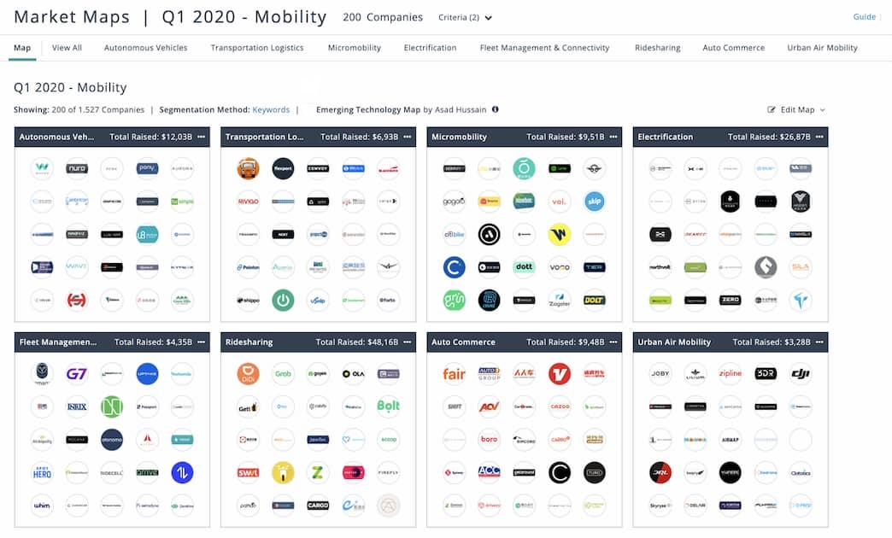Open the green grin logo
This screenshot has width=892, height=538.
(x=454, y=300)
